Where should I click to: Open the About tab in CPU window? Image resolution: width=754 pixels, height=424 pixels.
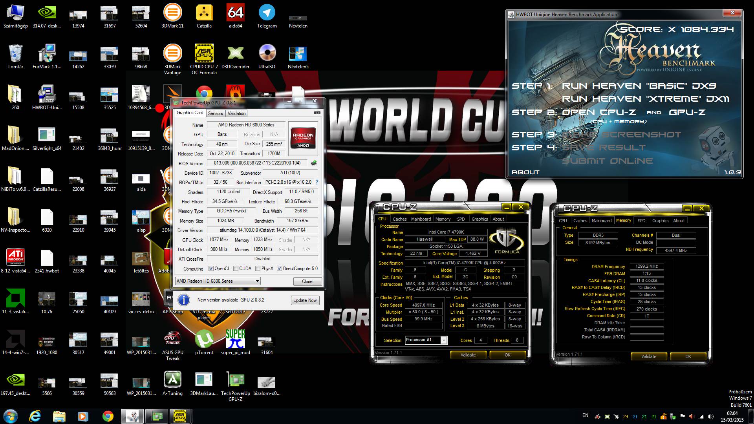pos(498,219)
